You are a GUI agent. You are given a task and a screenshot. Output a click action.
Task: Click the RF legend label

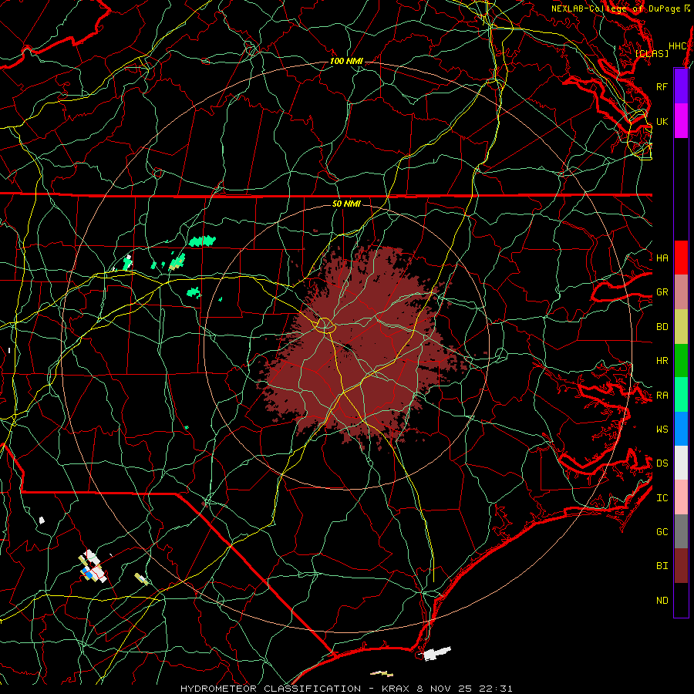point(662,86)
